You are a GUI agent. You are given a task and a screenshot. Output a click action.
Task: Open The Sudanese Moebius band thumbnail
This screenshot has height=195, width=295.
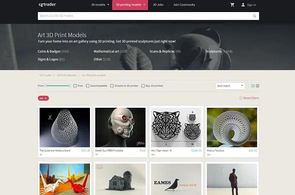click(64, 127)
